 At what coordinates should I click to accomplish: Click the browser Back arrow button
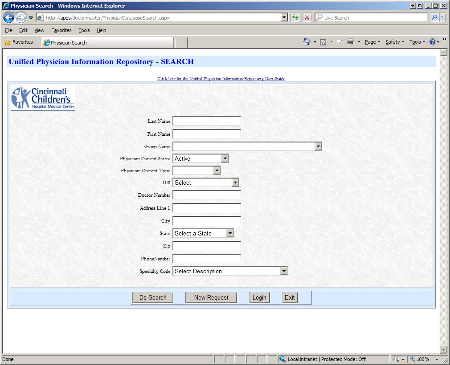click(x=8, y=17)
